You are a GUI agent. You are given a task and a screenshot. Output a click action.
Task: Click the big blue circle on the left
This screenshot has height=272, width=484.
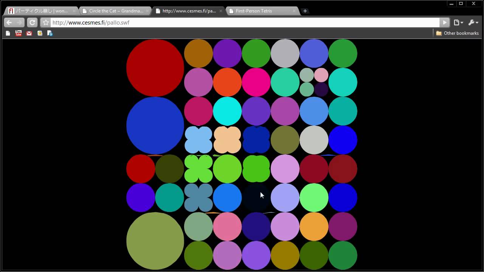pyautogui.click(x=155, y=126)
